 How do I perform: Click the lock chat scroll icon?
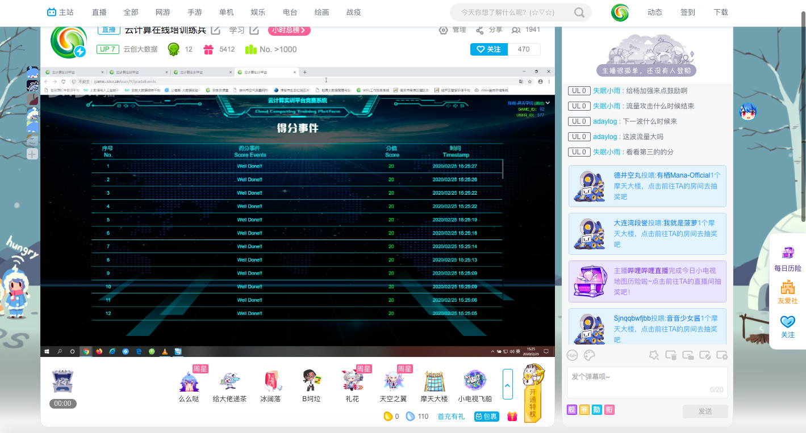click(x=688, y=355)
